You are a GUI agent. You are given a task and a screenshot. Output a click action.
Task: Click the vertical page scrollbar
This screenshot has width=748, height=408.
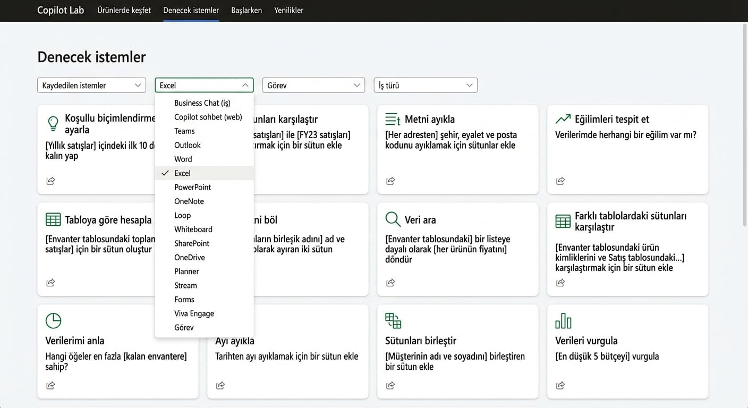(744, 159)
